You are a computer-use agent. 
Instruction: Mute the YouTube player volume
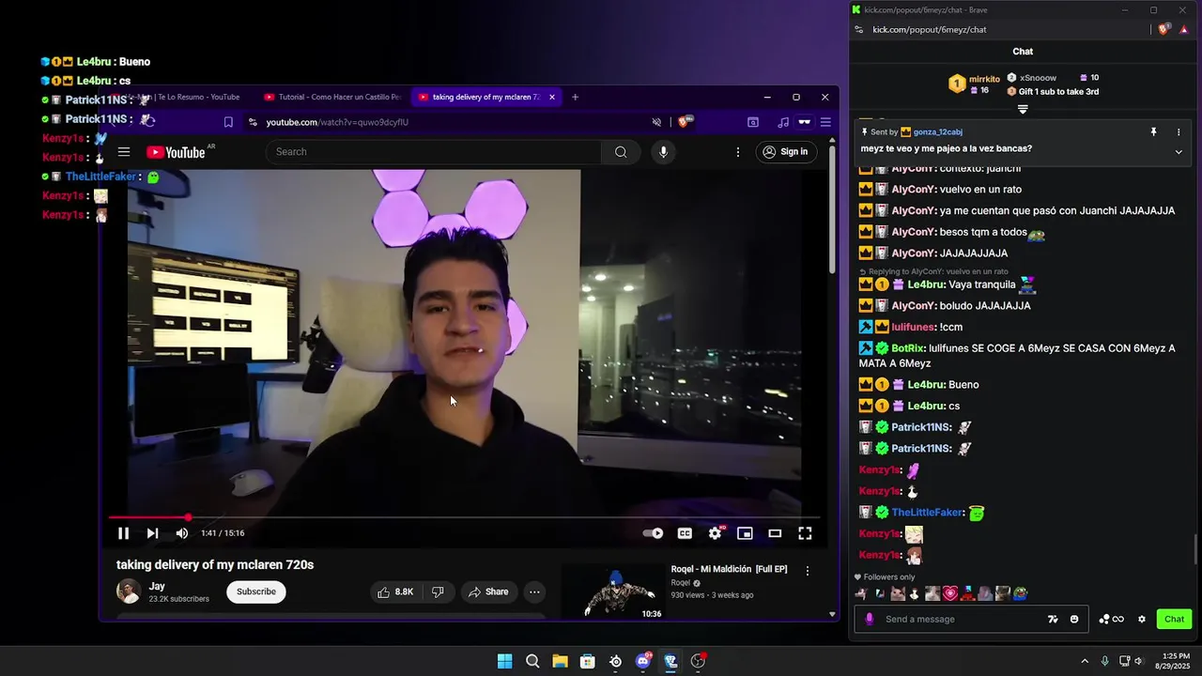[182, 533]
